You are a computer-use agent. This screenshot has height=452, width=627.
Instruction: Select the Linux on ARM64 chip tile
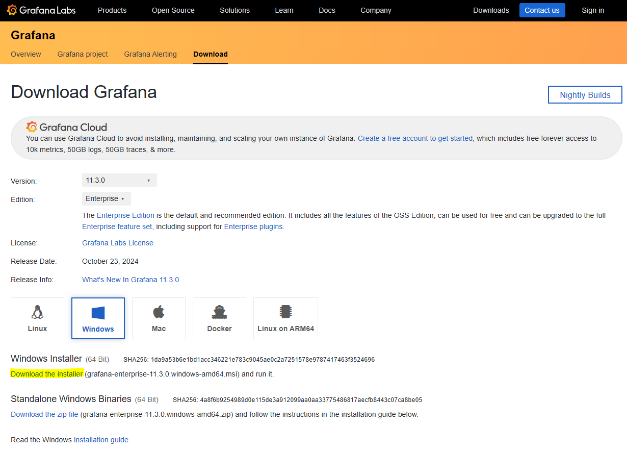[285, 318]
